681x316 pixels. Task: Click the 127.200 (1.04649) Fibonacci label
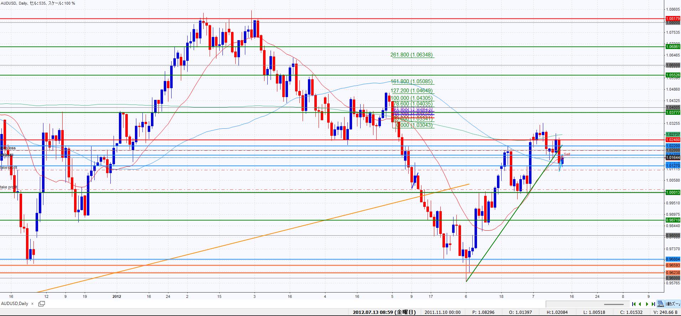click(412, 91)
